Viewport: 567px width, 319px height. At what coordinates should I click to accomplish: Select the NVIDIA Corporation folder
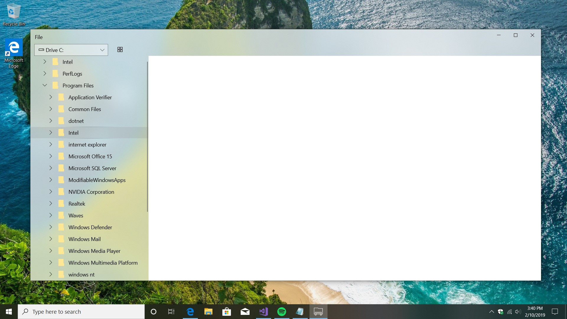[x=91, y=191]
